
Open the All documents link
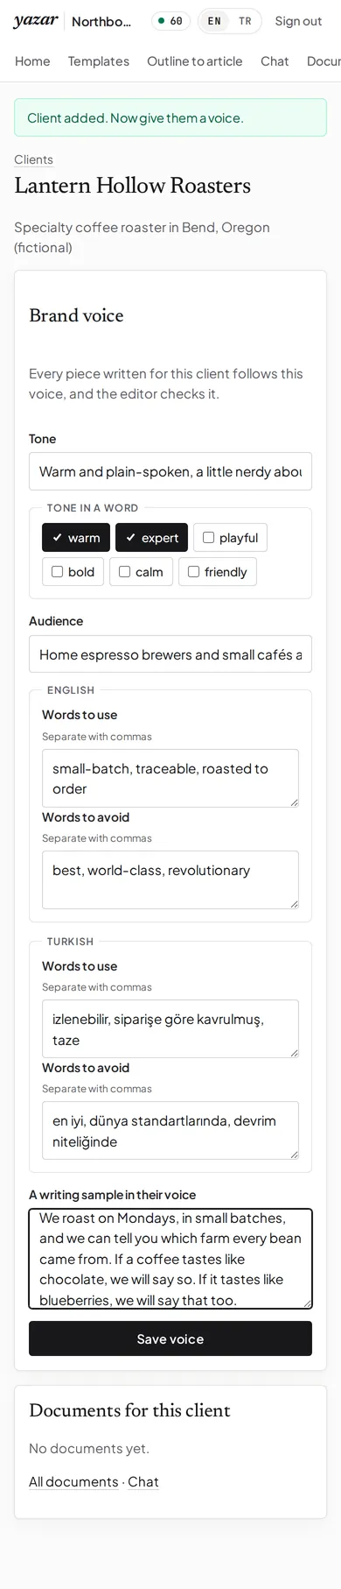[x=73, y=1481]
